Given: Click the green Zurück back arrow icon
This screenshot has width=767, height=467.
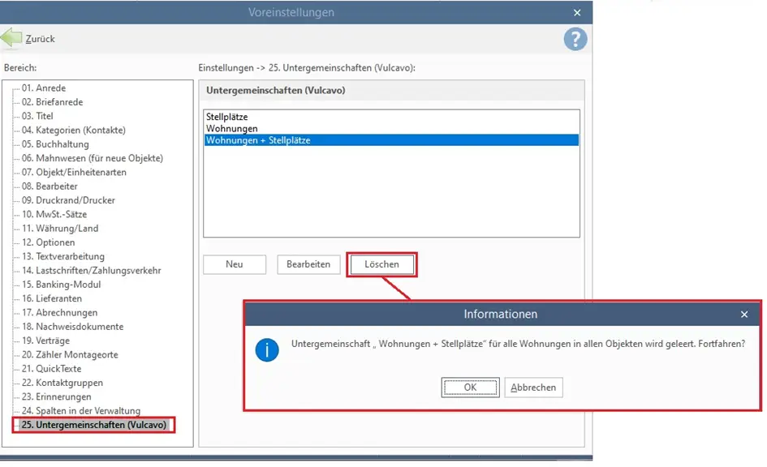Looking at the screenshot, I should tap(11, 38).
